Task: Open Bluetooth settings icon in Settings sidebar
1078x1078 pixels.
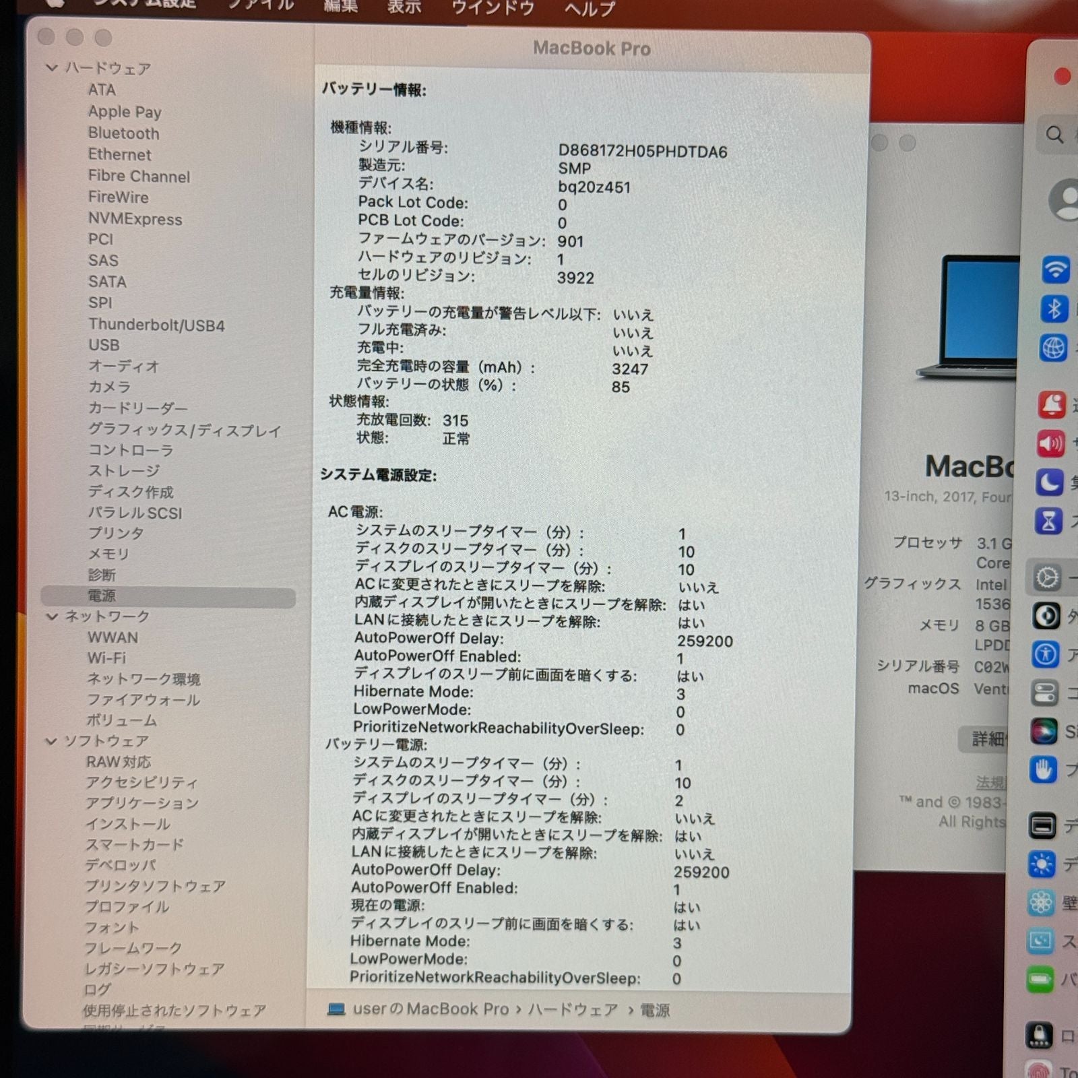Action: [x=1054, y=309]
